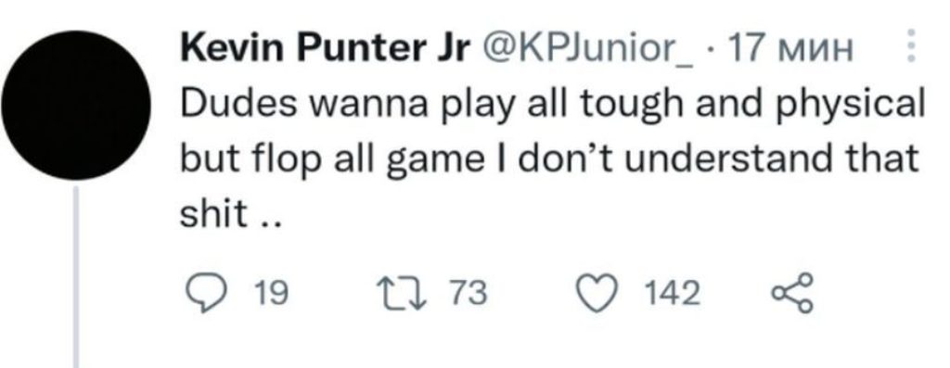Click the line starting 'but flop all game'

pyautogui.click(x=549, y=160)
